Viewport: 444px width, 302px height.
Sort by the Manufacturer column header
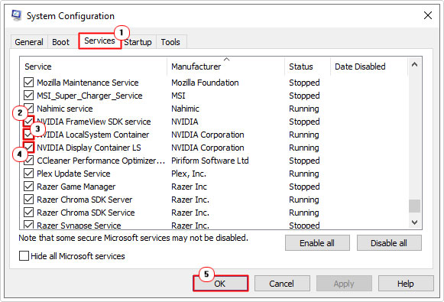(x=225, y=67)
